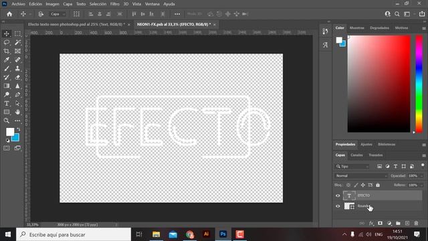Image resolution: width=428 pixels, height=241 pixels.
Task: Open the Normal blend mode dropdown
Action: click(361, 175)
